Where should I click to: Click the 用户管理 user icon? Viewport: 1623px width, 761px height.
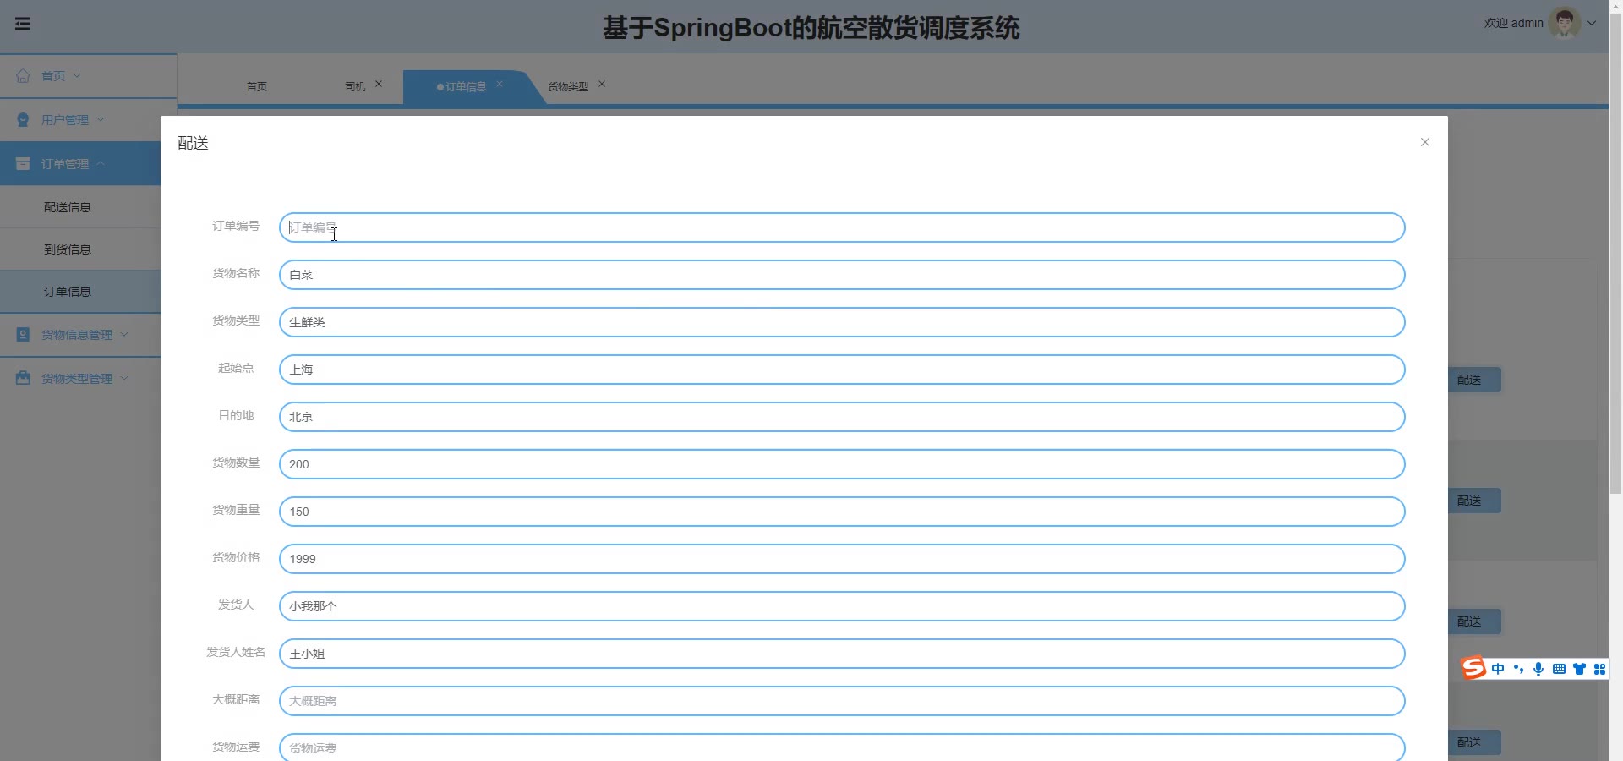pyautogui.click(x=24, y=120)
